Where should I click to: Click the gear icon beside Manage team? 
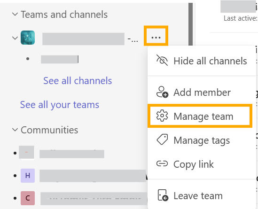click(x=162, y=116)
